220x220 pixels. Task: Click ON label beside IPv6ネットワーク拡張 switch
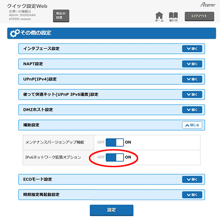pyautogui.click(x=128, y=157)
